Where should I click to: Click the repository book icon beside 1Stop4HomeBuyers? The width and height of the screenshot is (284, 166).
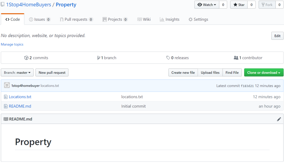2,4
